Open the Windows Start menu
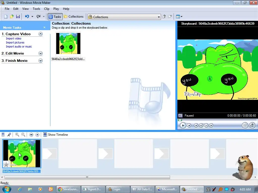Screen dimensions: 258x193 point(7,189)
